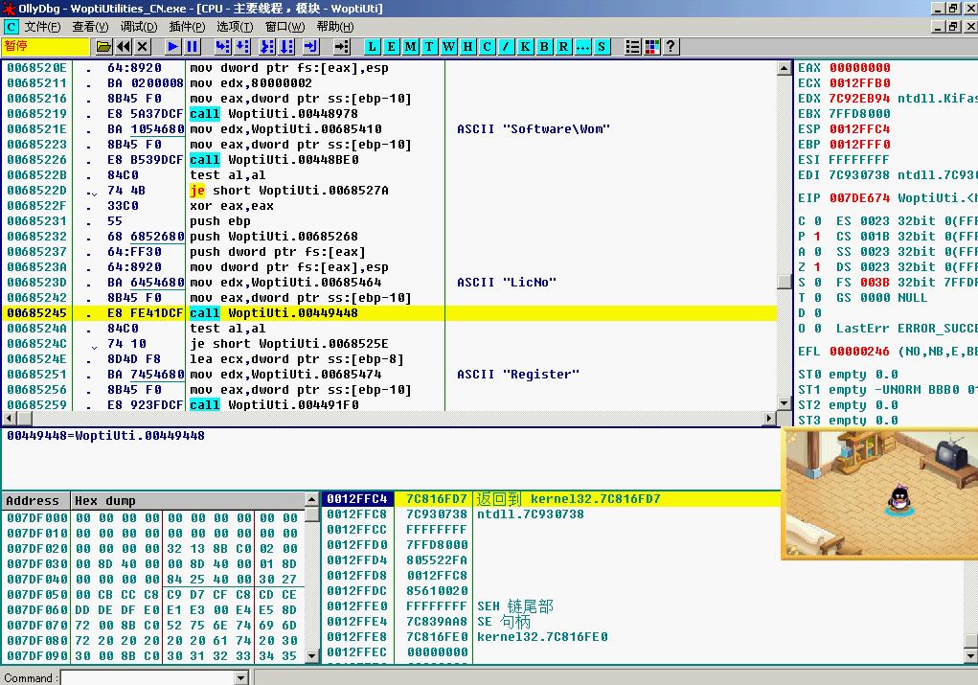Click disassembly scrollbar down arrow
Screen dimensions: 978x685
[x=785, y=403]
